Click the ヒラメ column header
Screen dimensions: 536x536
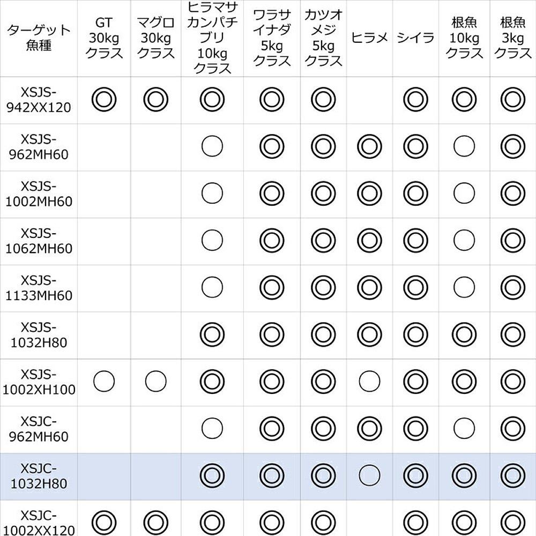(369, 37)
